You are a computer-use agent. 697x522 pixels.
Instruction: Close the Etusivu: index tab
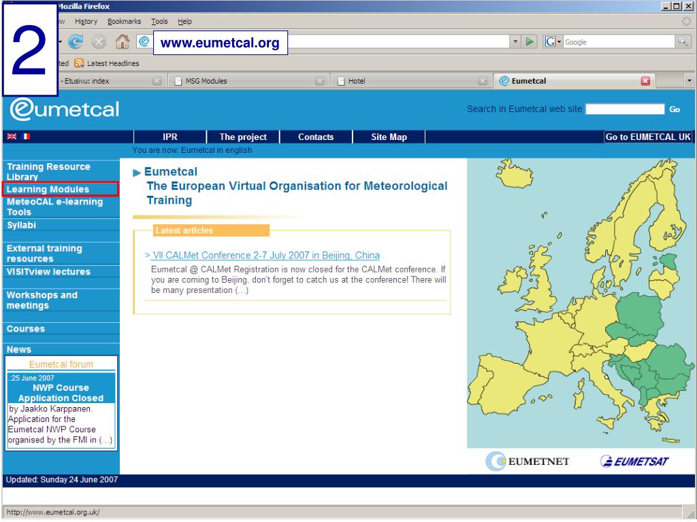(157, 81)
